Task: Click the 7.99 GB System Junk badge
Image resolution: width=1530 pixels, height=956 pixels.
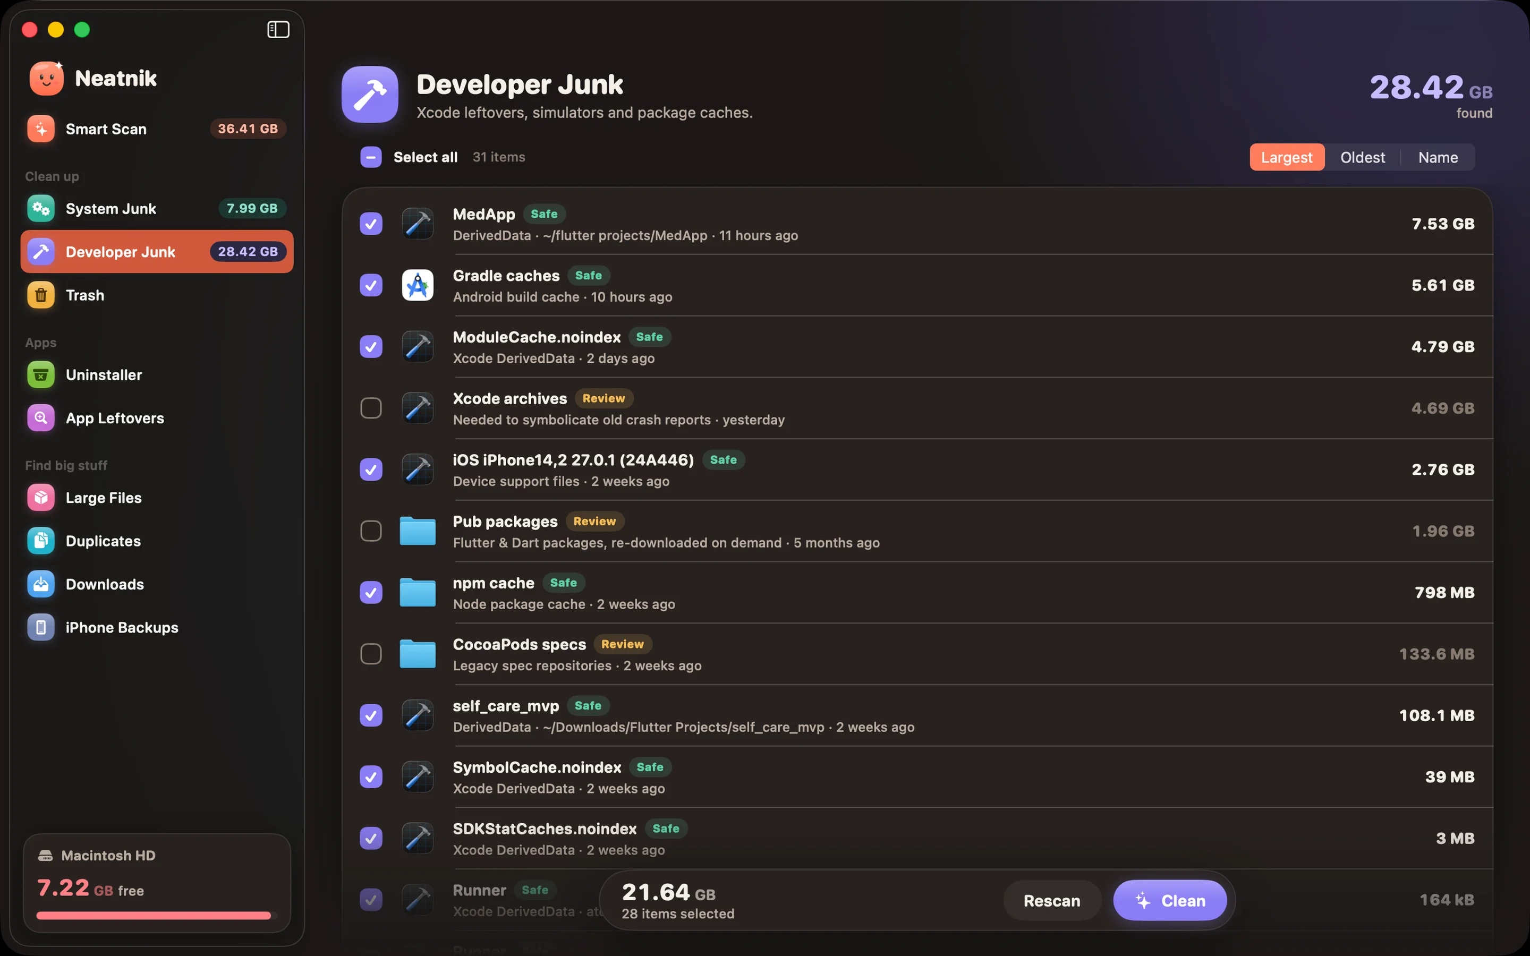Action: click(252, 209)
